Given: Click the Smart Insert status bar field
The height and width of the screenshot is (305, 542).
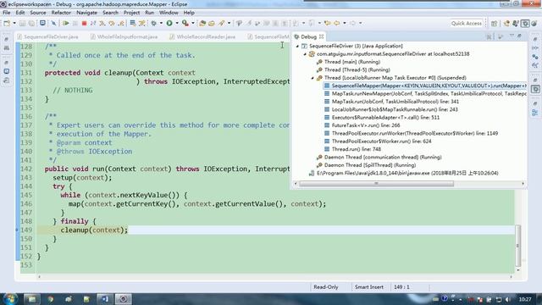Looking at the screenshot, I should point(369,287).
